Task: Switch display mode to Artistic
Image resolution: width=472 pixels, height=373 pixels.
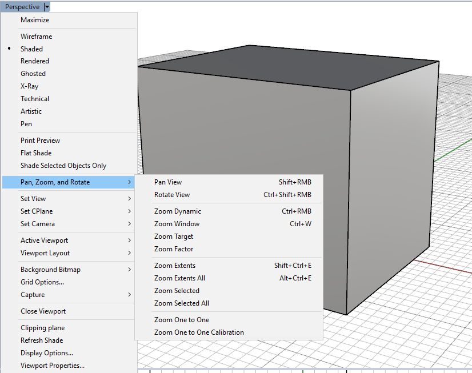Action: click(69, 111)
